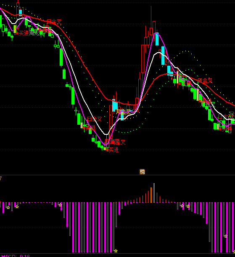Click the 买进 label at the lowest price point
This screenshot has width=235, height=257.
(114, 150)
